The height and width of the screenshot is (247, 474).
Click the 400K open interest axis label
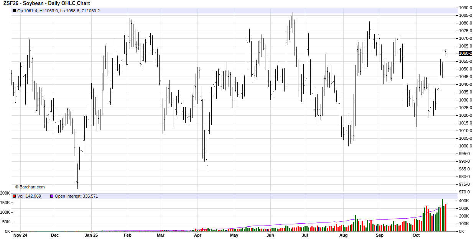(x=464, y=201)
